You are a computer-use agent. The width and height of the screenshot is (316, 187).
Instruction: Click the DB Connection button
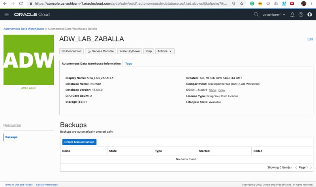tap(71, 51)
